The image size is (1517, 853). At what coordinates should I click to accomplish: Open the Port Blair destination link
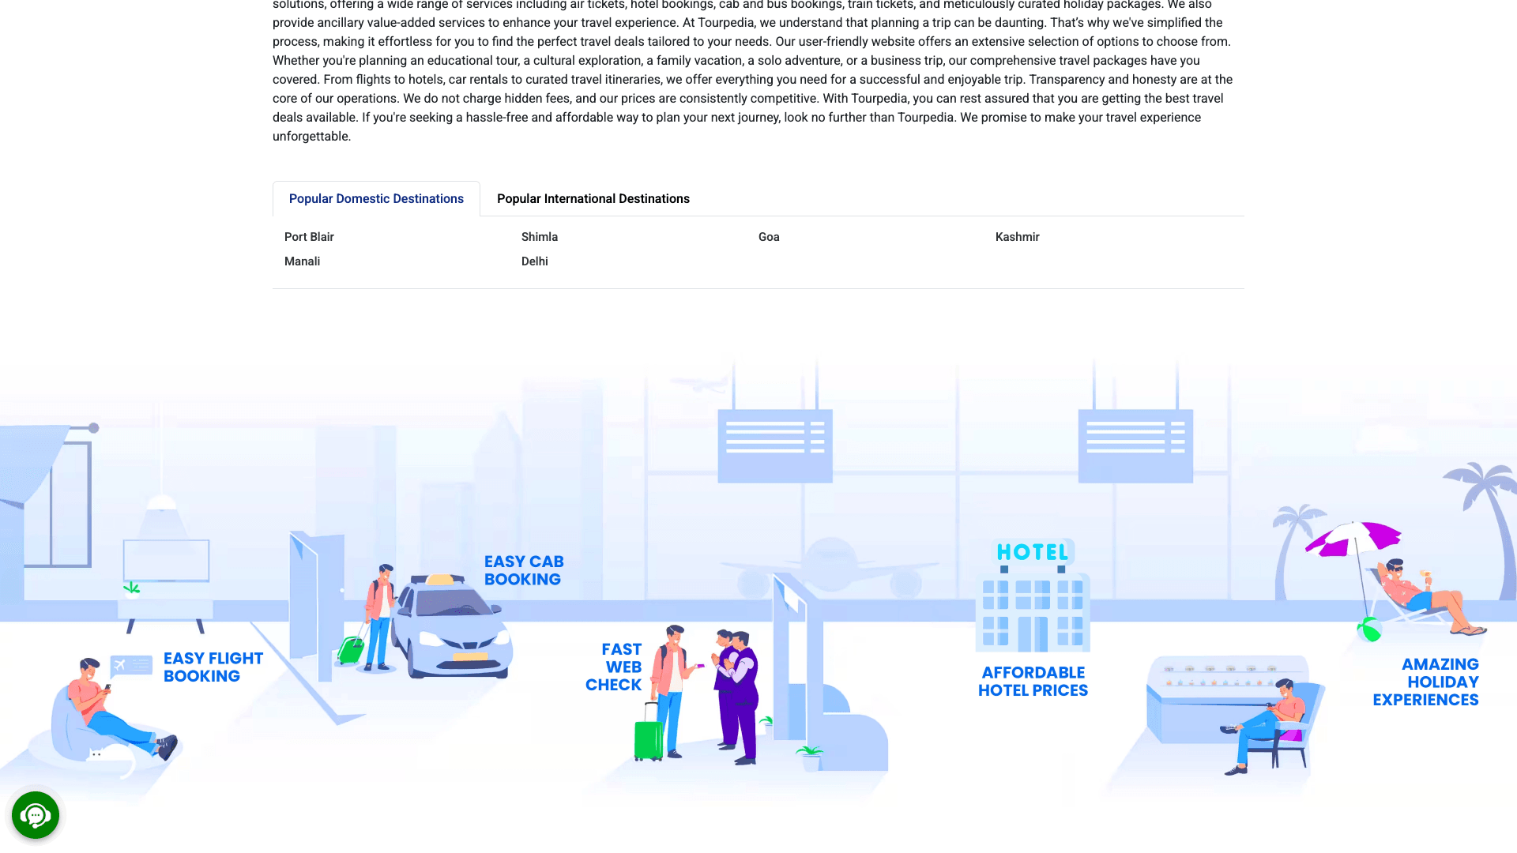point(309,236)
